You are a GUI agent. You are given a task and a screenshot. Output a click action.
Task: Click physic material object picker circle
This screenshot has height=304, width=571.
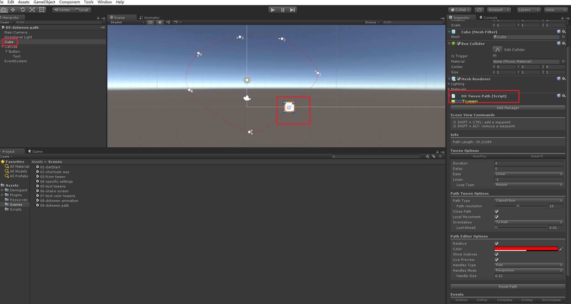pos(563,61)
